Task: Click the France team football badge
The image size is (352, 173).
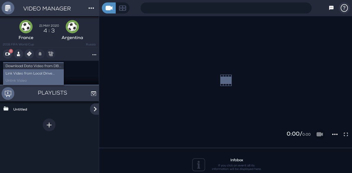Action: point(26,27)
